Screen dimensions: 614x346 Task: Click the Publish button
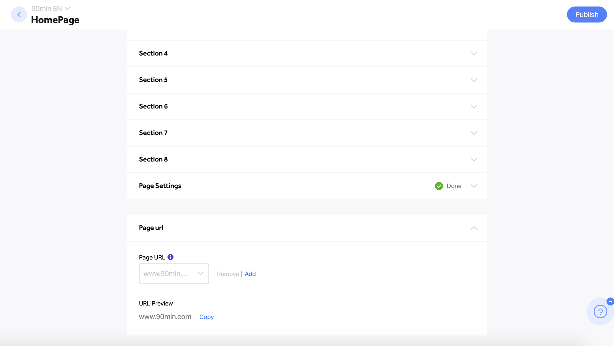pos(587,14)
